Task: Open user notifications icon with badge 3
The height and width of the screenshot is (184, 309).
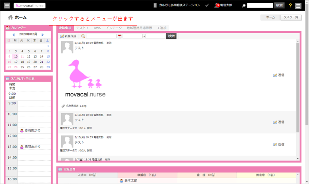Action: tap(217, 5)
